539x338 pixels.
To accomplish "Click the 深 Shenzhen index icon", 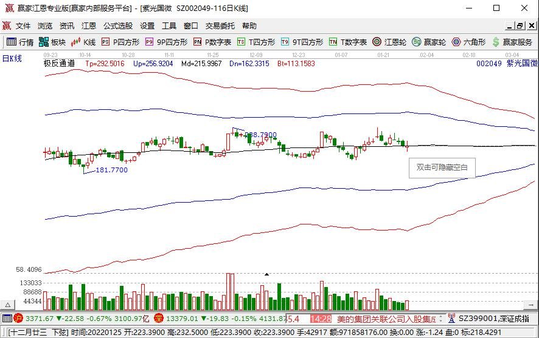I will point(158,319).
